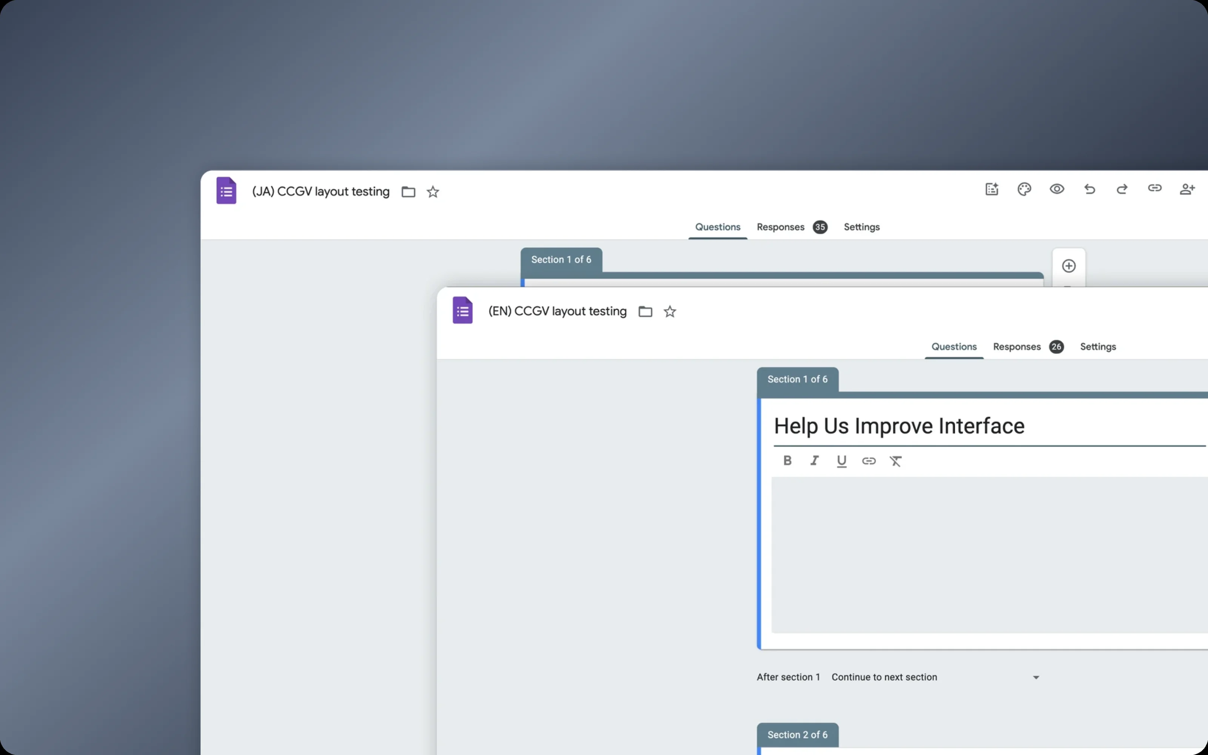Image resolution: width=1208 pixels, height=755 pixels.
Task: Add collaborators icon in JA window
Action: (x=1188, y=189)
